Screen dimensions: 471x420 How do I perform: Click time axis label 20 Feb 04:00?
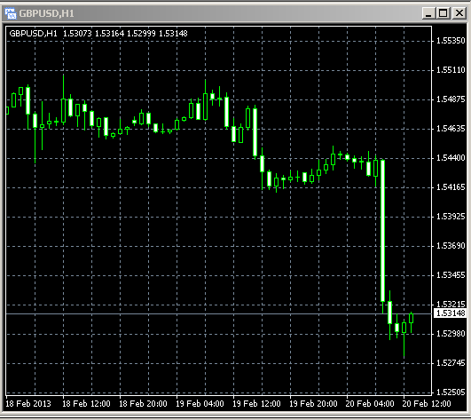tap(370, 404)
